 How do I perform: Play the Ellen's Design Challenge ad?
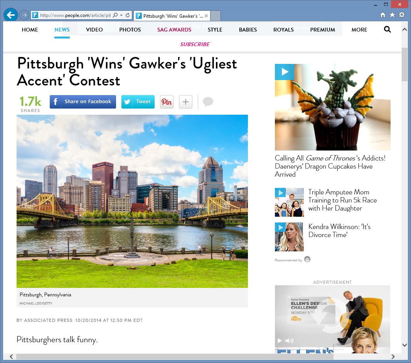[x=280, y=341]
